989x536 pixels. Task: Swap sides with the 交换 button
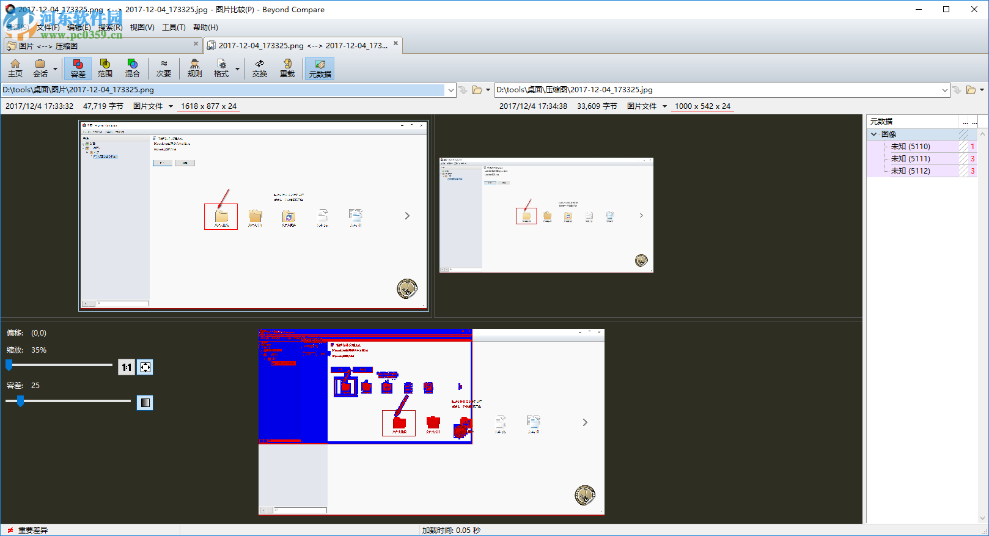coord(260,68)
